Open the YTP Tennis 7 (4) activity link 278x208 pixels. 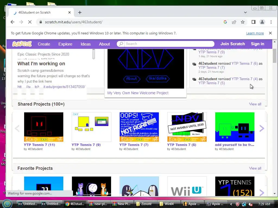(245, 79)
